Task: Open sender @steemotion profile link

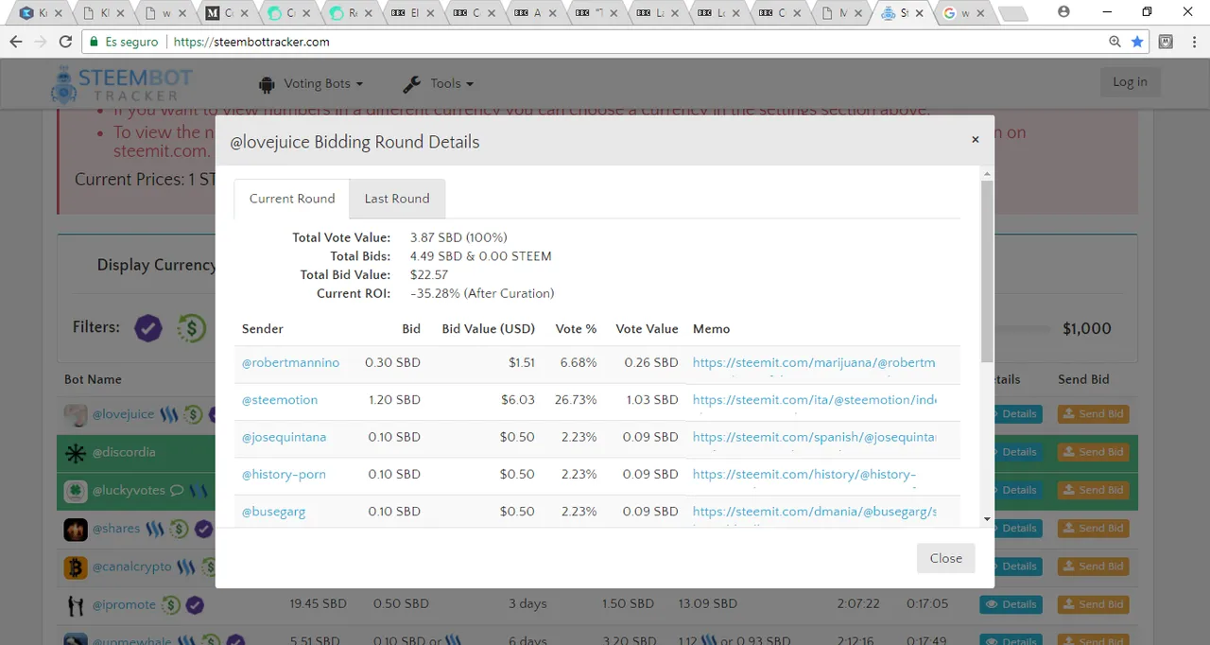Action: click(280, 400)
